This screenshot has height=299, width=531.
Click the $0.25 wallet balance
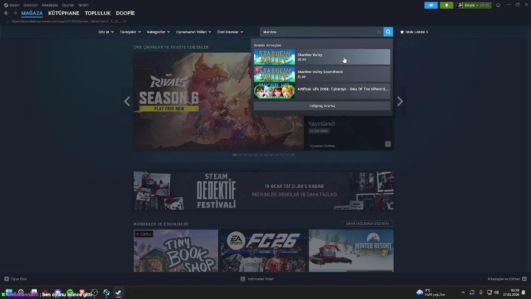[x=485, y=5]
